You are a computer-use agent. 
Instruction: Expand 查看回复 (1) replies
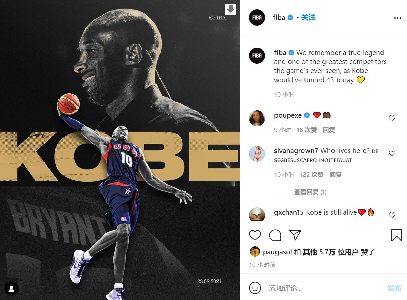pyautogui.click(x=310, y=192)
